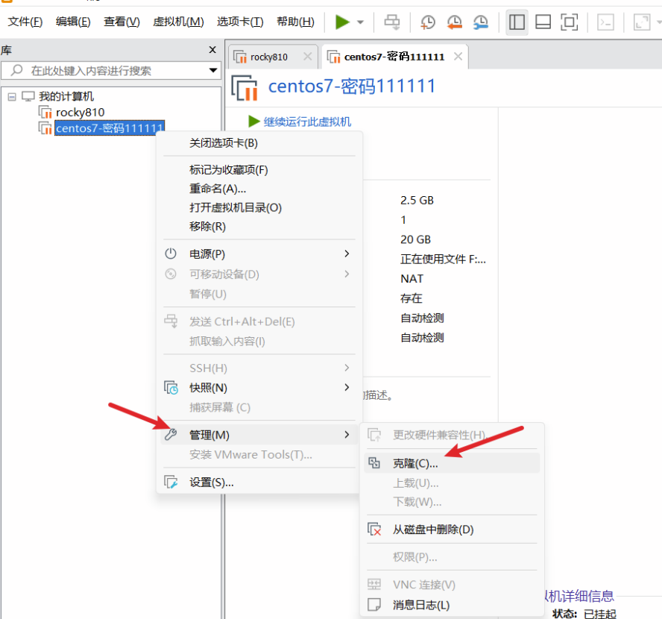
Task: Click the delete icon beside 从磁盘中删除(D)
Action: coord(374,529)
